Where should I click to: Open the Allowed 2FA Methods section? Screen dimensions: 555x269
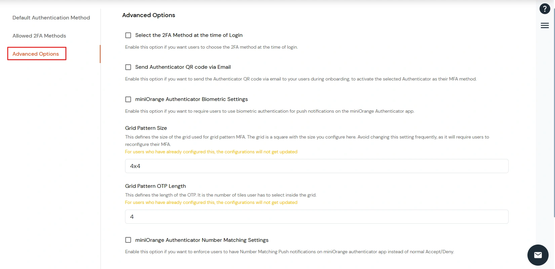tap(39, 36)
